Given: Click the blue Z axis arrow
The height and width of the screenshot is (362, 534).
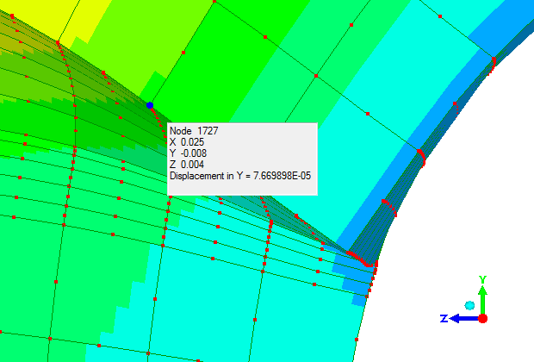Looking at the screenshot, I should coord(461,318).
